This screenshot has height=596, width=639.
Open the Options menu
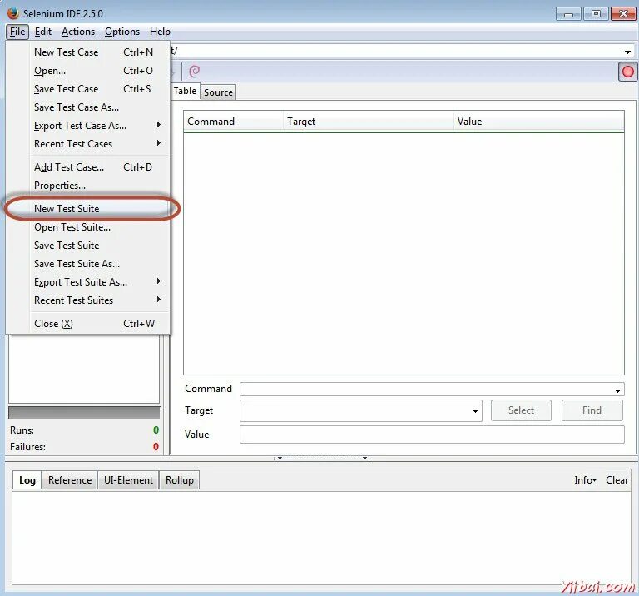(x=121, y=32)
